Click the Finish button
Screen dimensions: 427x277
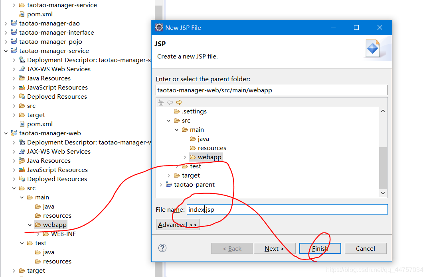coord(320,248)
